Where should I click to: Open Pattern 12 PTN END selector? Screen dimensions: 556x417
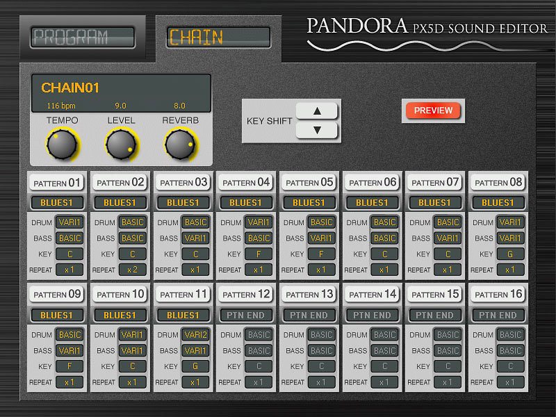[x=246, y=315]
